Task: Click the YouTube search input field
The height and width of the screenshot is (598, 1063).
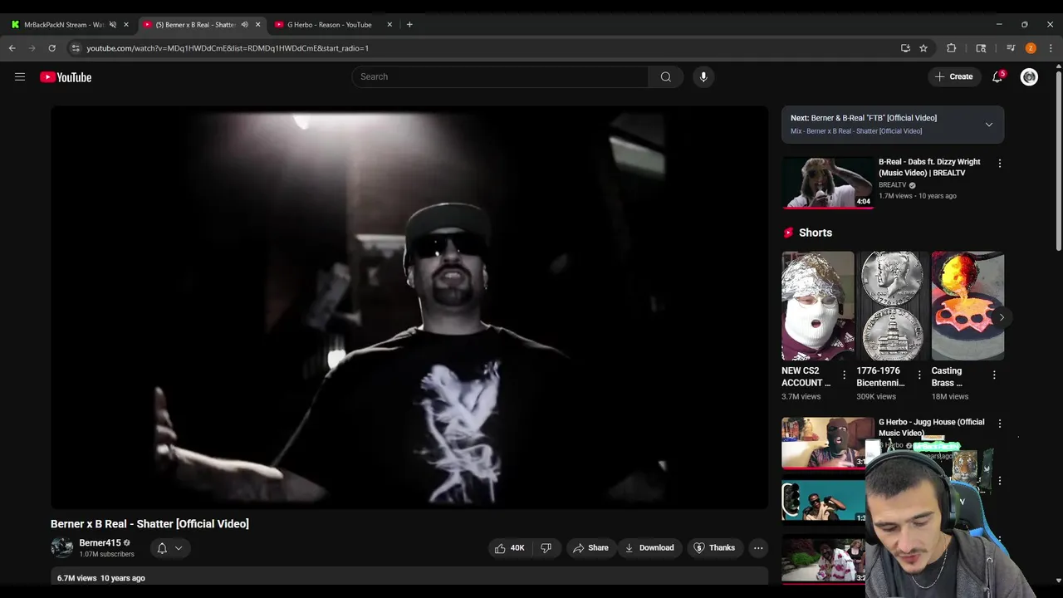Action: click(500, 76)
